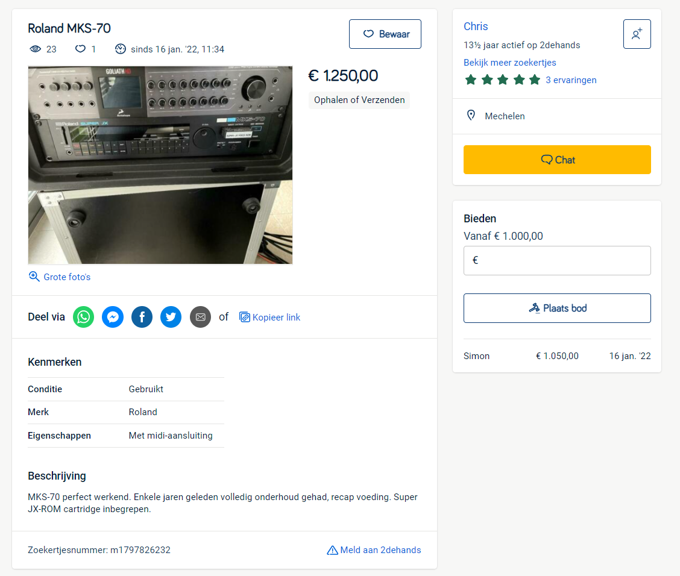Save listing with Bewaar button
This screenshot has width=680, height=576.
(x=385, y=34)
